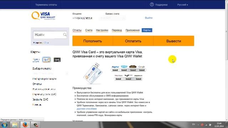Open the account balance dropdown

pos(113,18)
